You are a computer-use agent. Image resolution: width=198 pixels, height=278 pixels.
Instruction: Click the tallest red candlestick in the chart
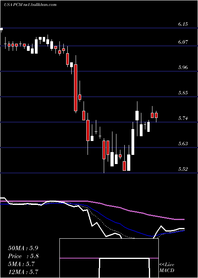point(76,88)
